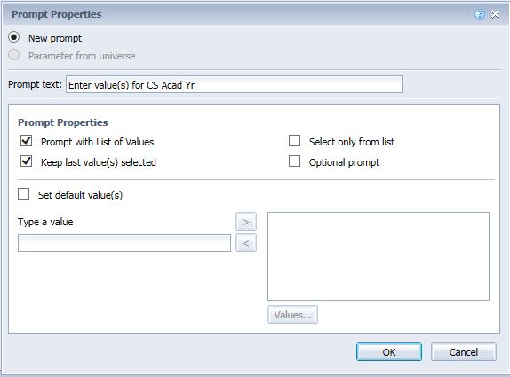Screen dimensions: 510x377
Task: Disable Keep last value(s) selected
Action: 27,161
